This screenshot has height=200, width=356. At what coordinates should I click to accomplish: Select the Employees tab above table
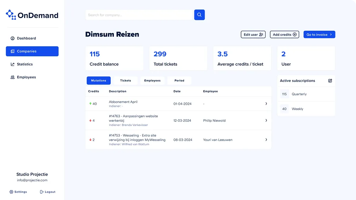[152, 81]
